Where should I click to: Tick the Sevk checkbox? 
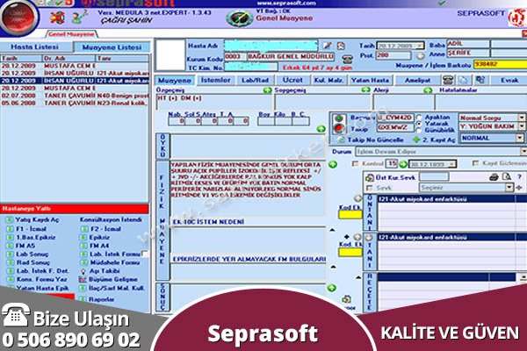[x=370, y=188]
